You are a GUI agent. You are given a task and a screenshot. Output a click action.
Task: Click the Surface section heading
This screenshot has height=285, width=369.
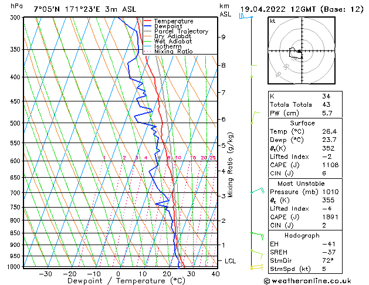302,123
